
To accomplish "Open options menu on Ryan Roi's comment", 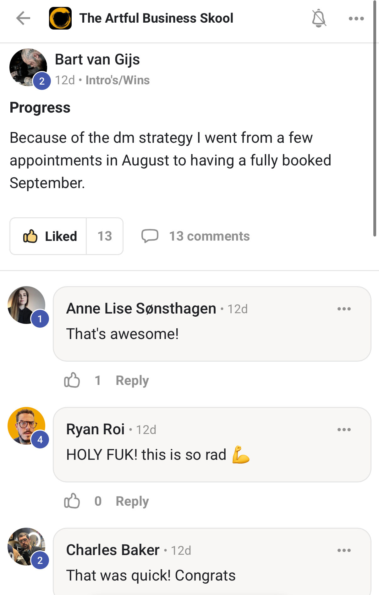I will coord(344,430).
